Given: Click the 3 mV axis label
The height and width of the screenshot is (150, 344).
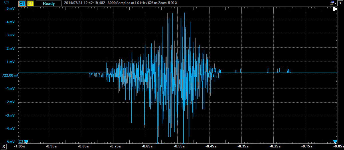Looking at the screenshot, I should [11, 35].
